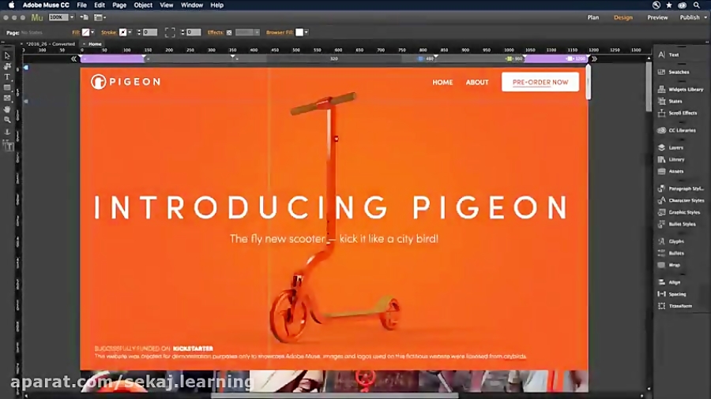Open the Layers panel

tap(671, 147)
